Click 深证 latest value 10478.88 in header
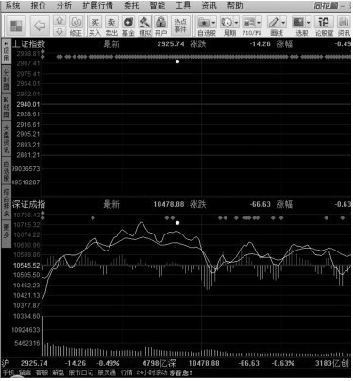 coord(169,205)
